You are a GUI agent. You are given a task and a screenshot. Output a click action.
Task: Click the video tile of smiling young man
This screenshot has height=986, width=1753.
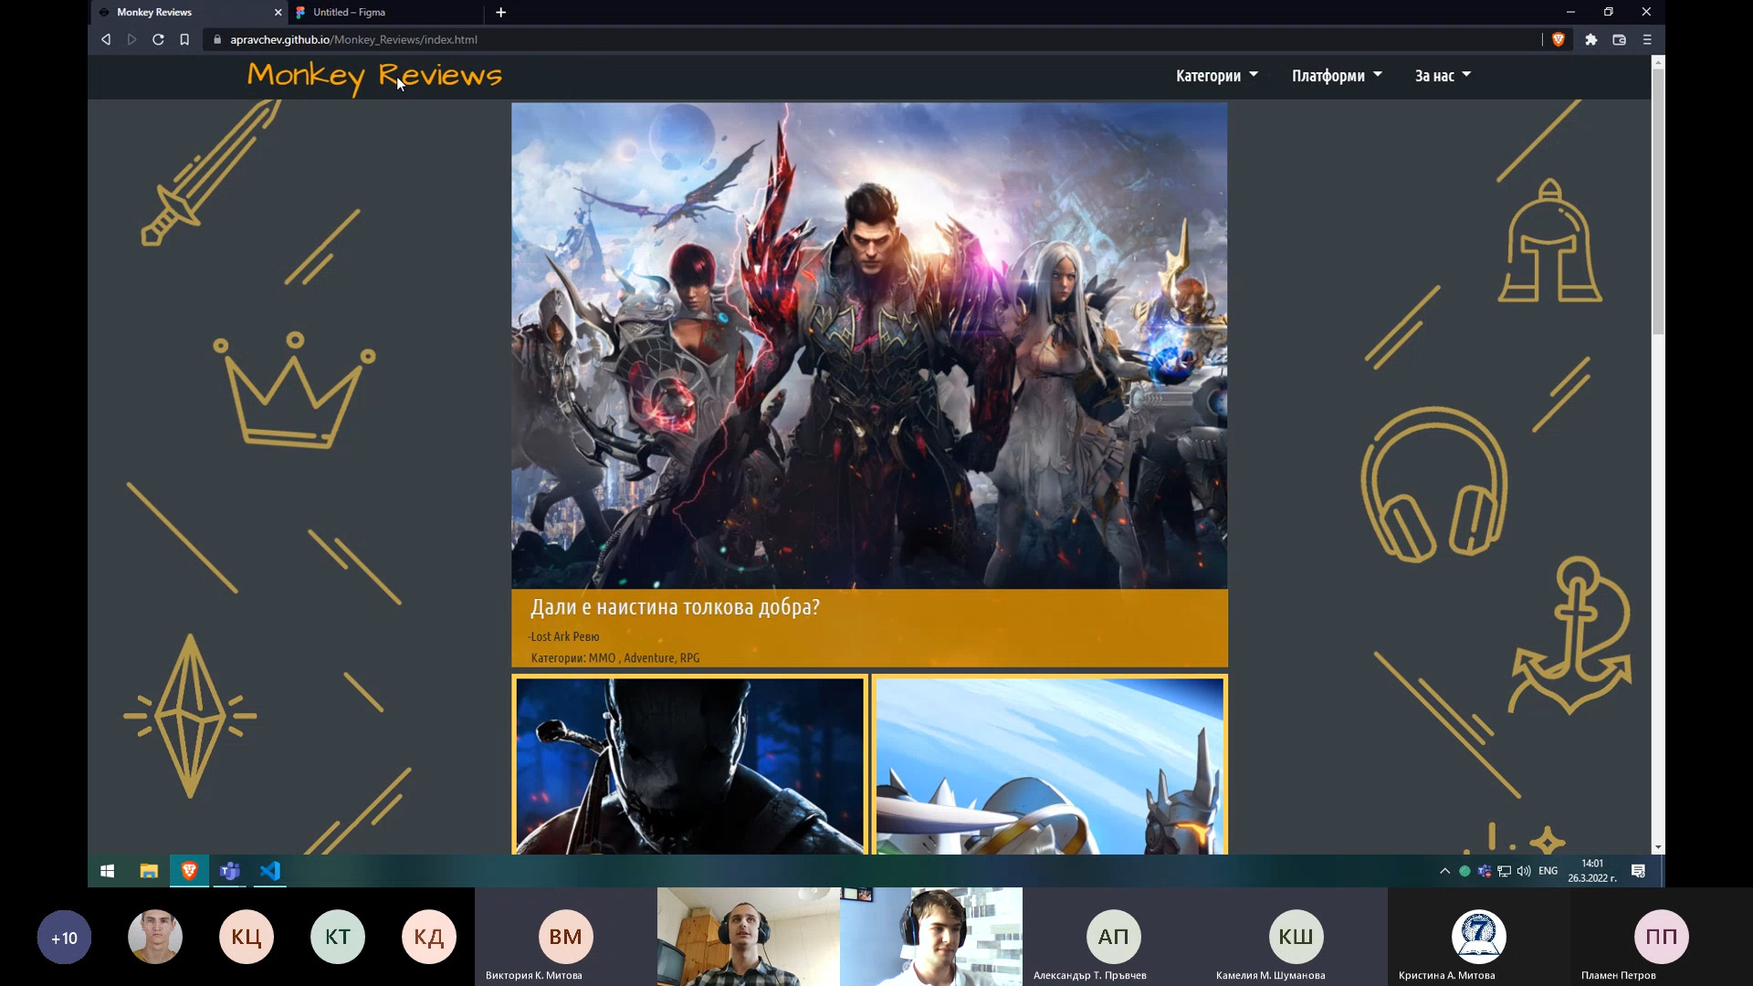click(x=931, y=937)
